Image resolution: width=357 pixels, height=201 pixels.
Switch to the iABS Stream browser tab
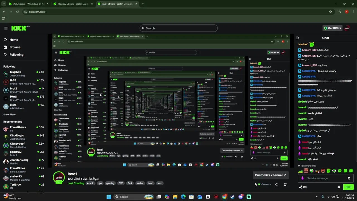point(29,4)
